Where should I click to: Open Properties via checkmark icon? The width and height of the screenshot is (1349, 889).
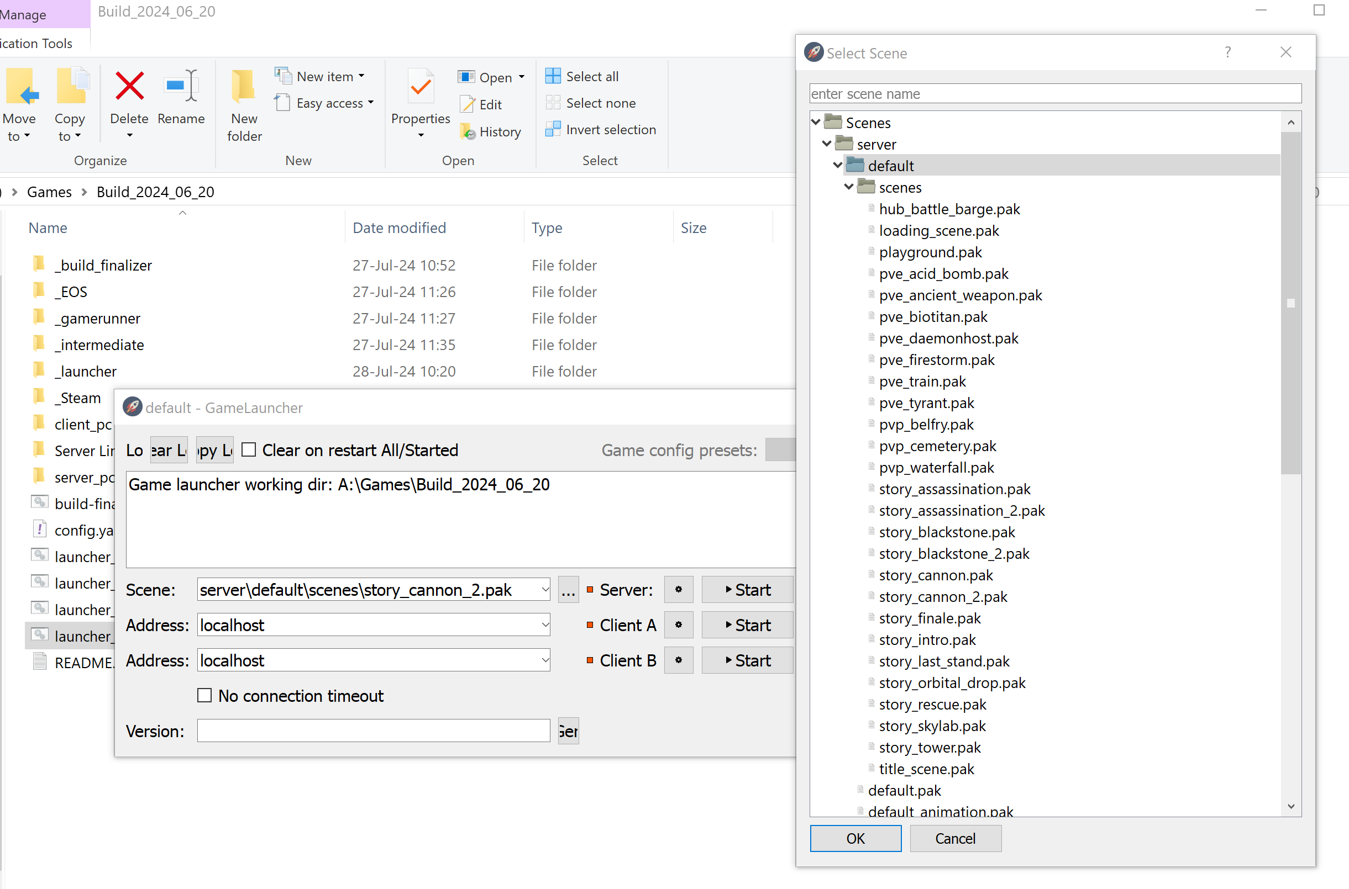point(421,87)
